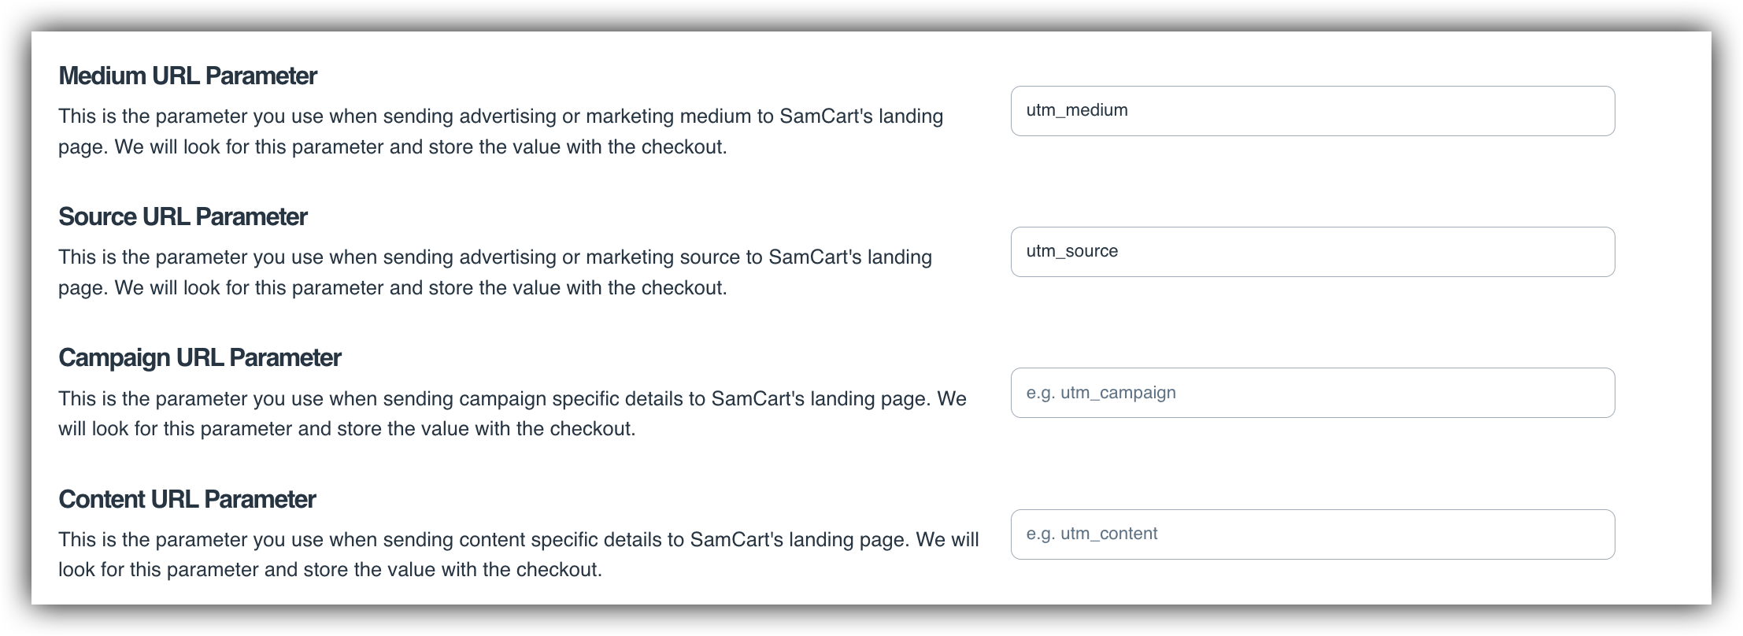Click the description under Campaign URL Parameter
Viewport: 1743px width, 636px height.
point(513,413)
